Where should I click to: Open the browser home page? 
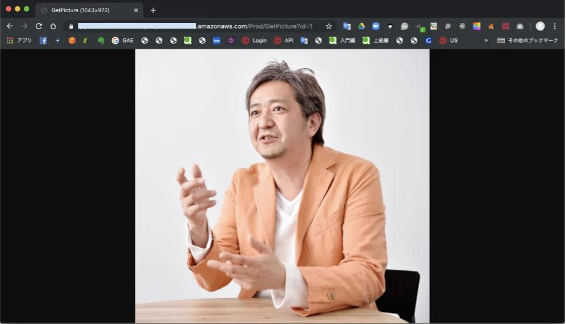(x=53, y=26)
